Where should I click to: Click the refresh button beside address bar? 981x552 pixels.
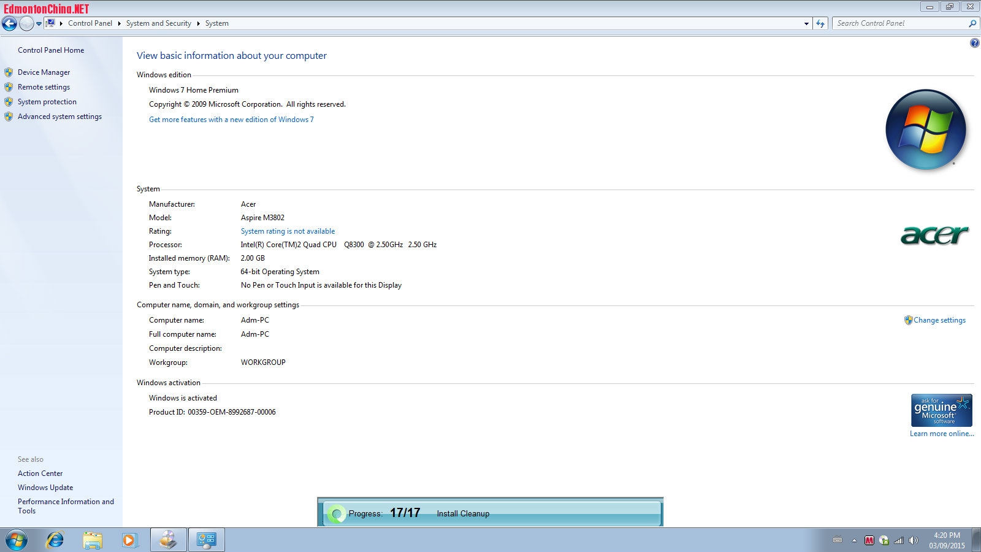pyautogui.click(x=820, y=24)
